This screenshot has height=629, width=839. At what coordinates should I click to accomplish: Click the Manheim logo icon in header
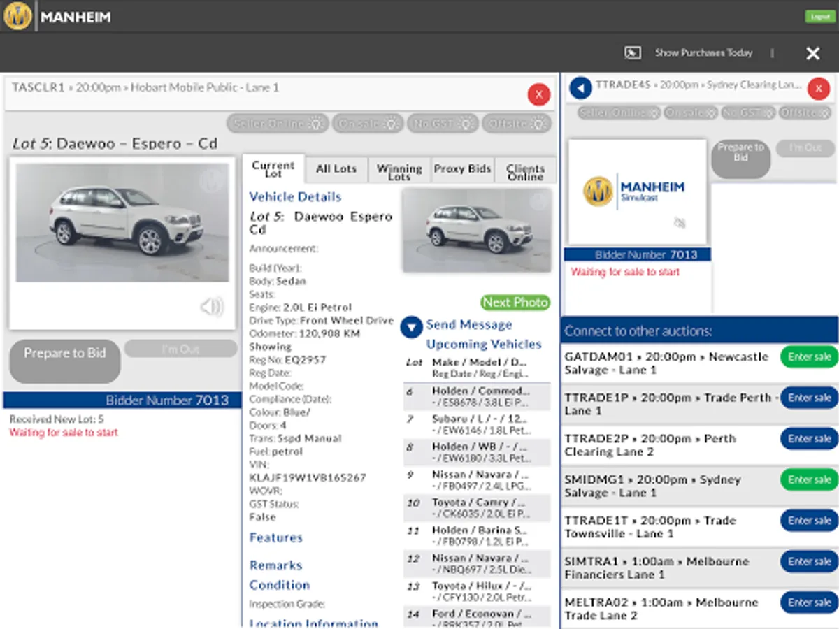pyautogui.click(x=17, y=16)
